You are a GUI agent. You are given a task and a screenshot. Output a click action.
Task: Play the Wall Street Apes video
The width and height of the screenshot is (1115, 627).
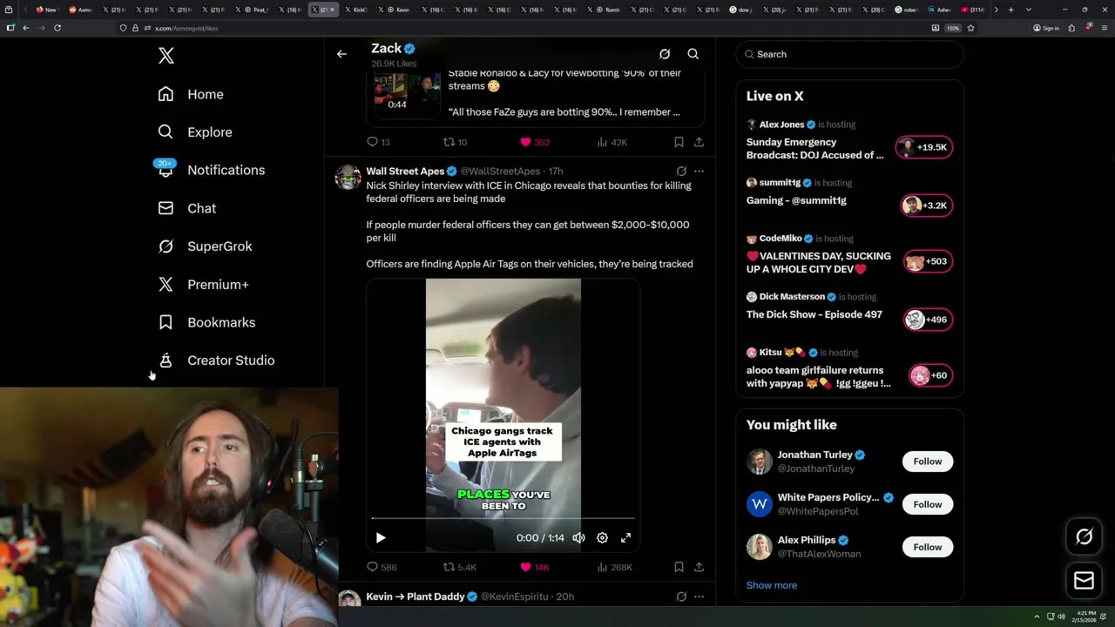[381, 538]
